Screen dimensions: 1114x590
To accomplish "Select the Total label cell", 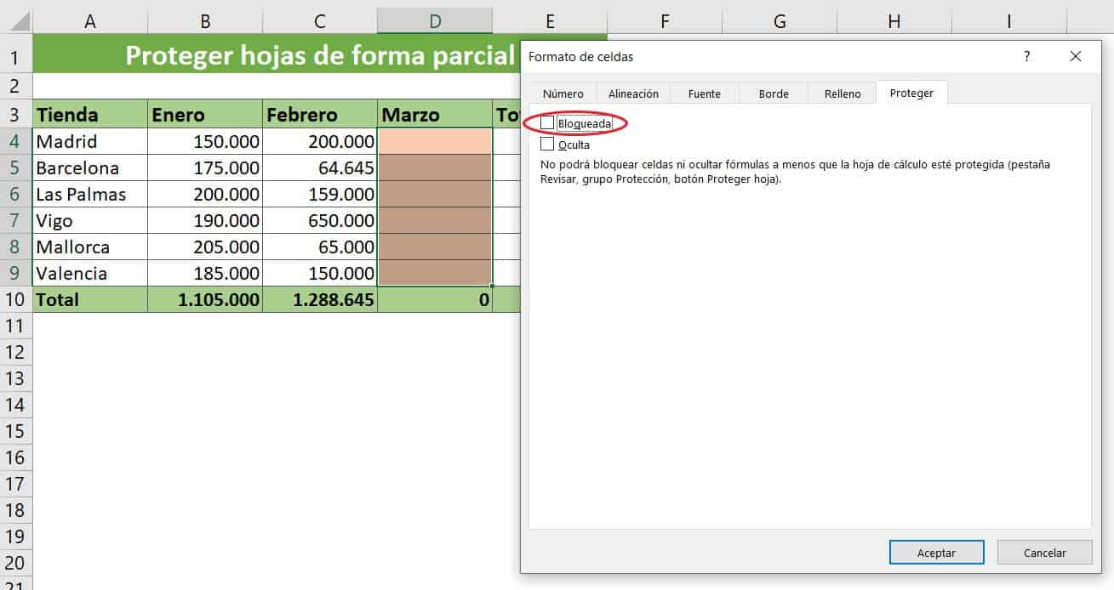I will click(89, 299).
